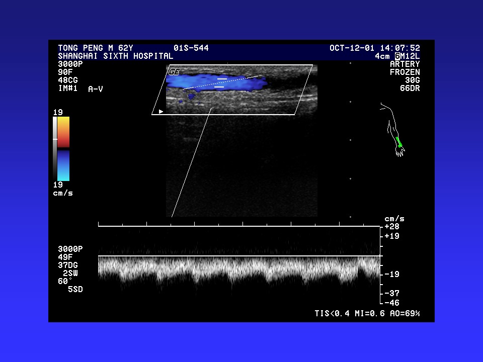Click the IM#1 image number label
The image size is (483, 362).
point(68,88)
